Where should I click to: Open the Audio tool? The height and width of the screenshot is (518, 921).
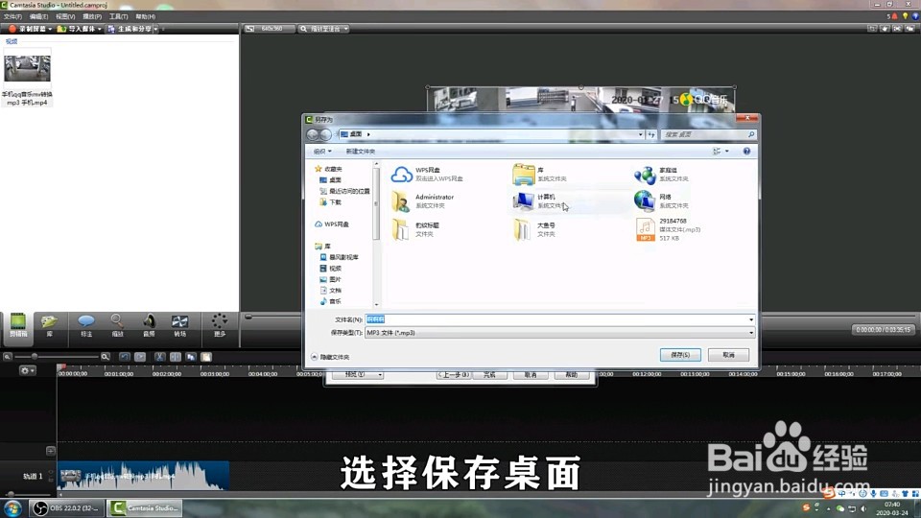point(149,325)
